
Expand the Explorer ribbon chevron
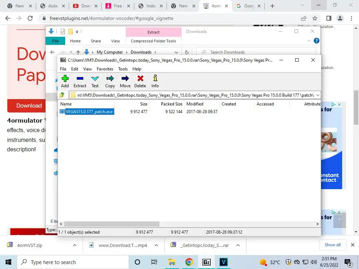point(309,41)
